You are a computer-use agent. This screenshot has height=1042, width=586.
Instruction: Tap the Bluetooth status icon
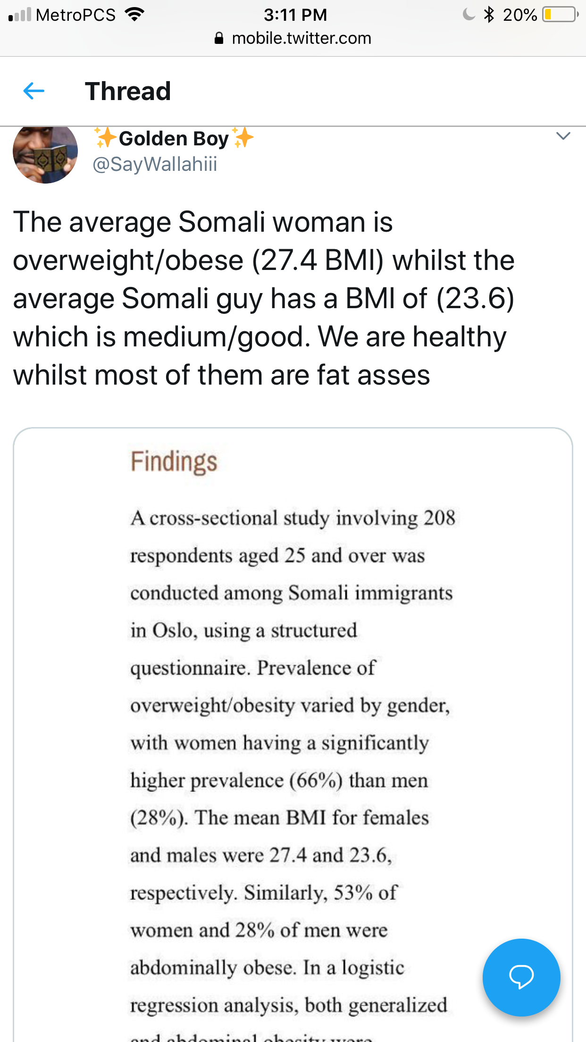489,15
